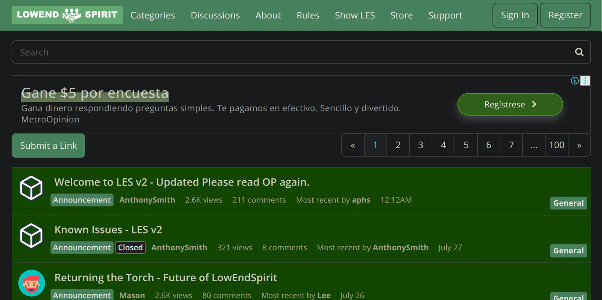The image size is (602, 300).
Task: Open the Gane $5 por encuesta ad headline
Action: (x=95, y=93)
